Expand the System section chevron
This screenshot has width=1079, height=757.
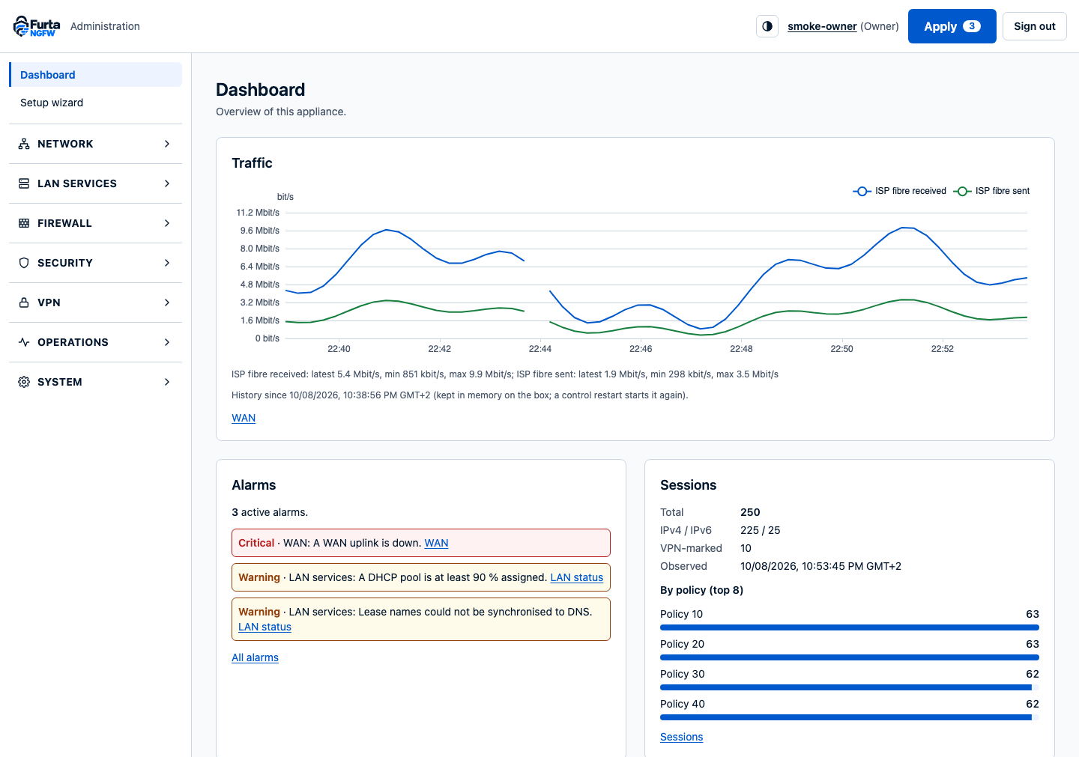pos(167,382)
